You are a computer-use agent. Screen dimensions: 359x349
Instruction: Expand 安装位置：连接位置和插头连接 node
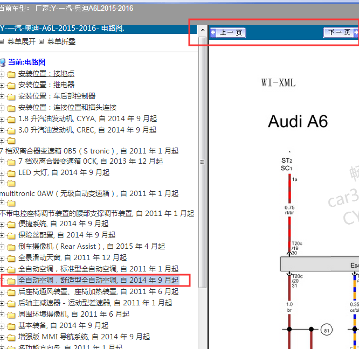point(2,108)
